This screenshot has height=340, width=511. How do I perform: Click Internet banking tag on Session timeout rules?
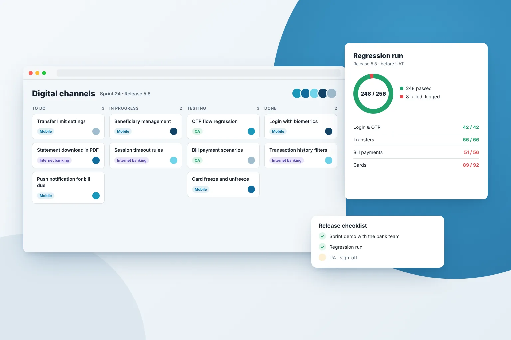pos(132,160)
